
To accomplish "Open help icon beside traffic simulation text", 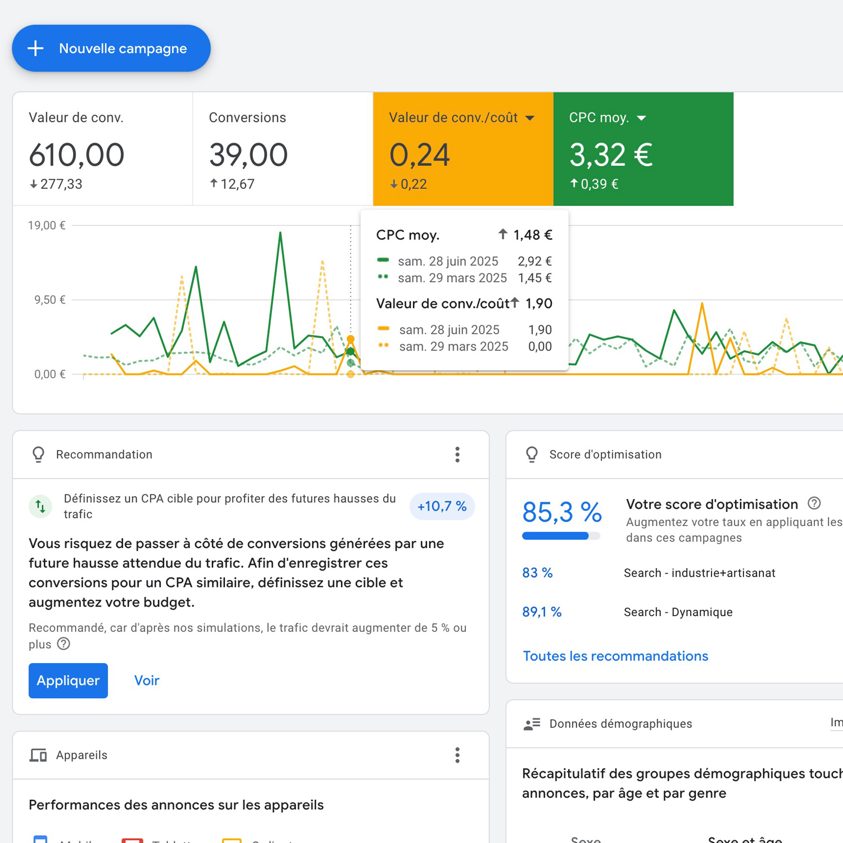I will click(x=64, y=644).
